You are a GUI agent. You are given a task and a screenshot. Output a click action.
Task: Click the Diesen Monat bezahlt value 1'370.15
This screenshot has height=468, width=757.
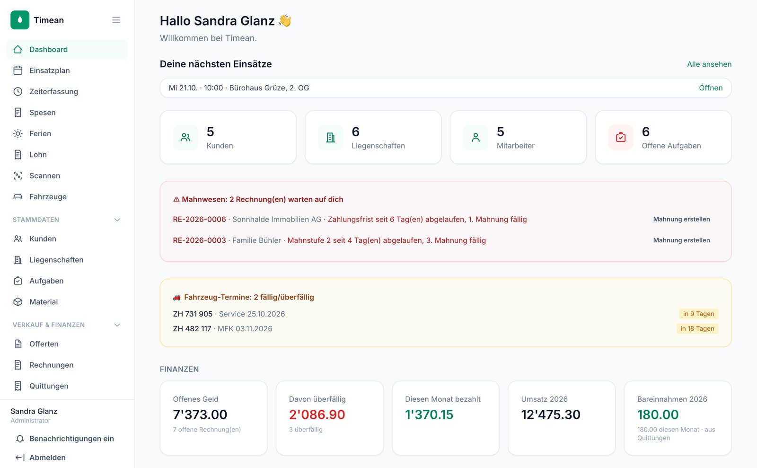tap(429, 415)
